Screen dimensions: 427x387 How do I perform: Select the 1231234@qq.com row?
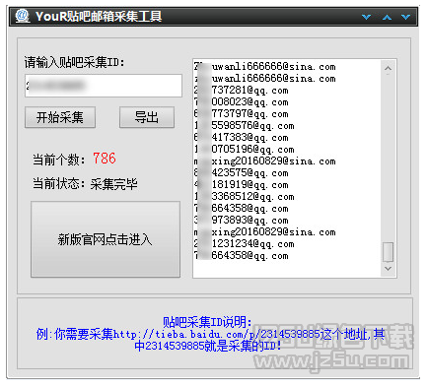pyautogui.click(x=244, y=244)
